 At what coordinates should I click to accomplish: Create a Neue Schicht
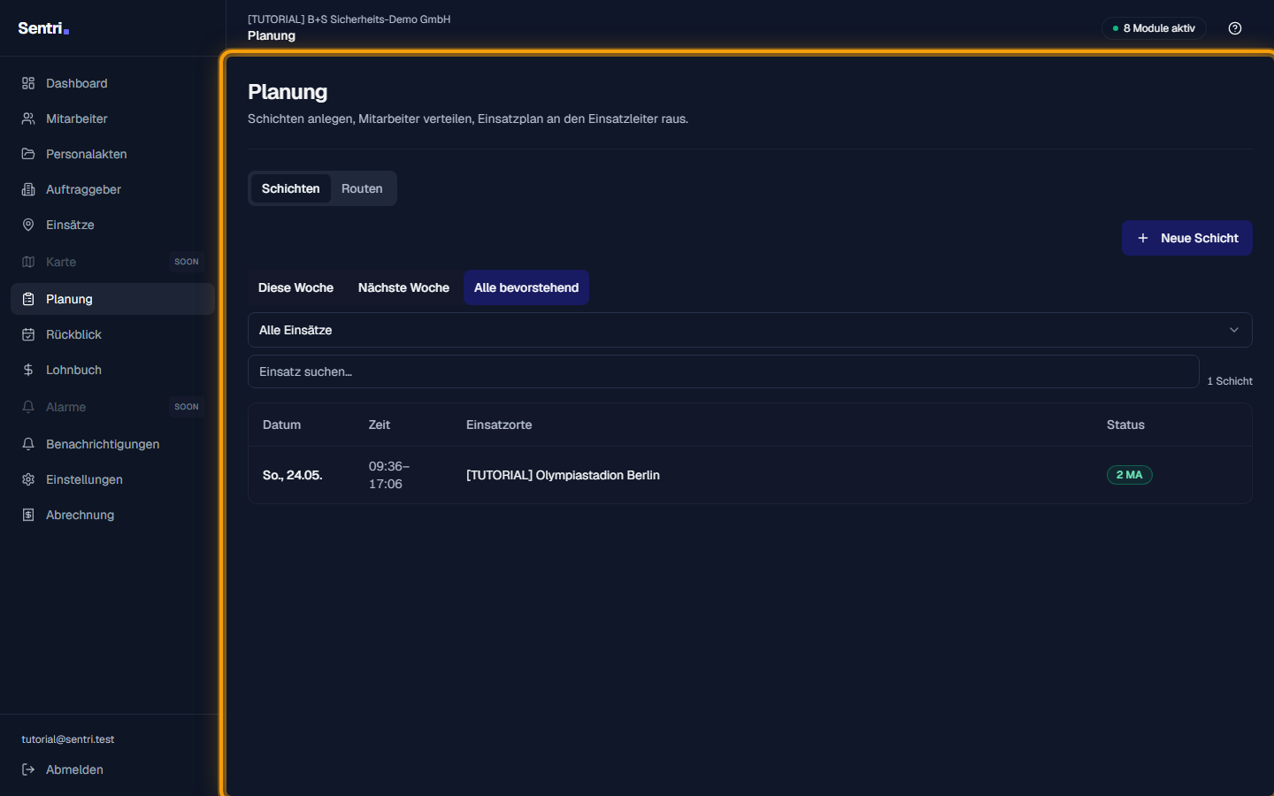1186,238
